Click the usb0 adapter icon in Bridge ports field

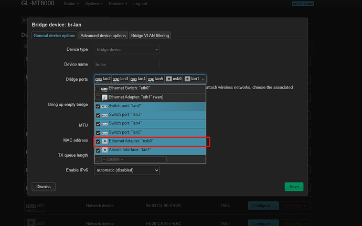[169, 79]
